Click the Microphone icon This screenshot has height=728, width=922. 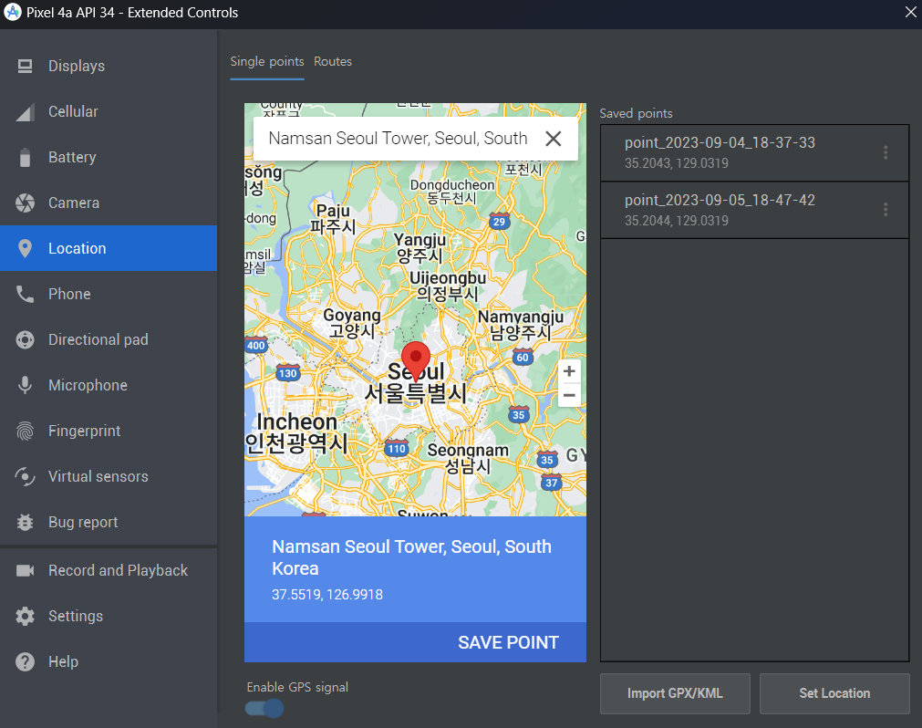(x=25, y=385)
